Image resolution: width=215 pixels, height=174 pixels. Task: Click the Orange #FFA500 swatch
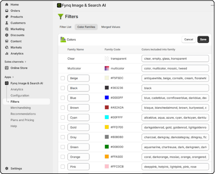[107, 157]
